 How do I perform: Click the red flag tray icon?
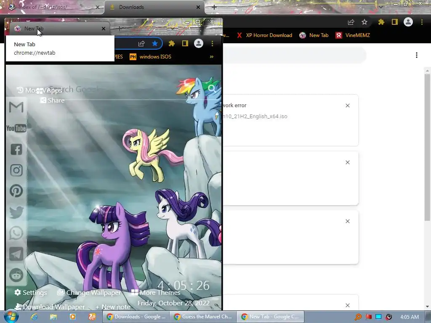point(368,317)
